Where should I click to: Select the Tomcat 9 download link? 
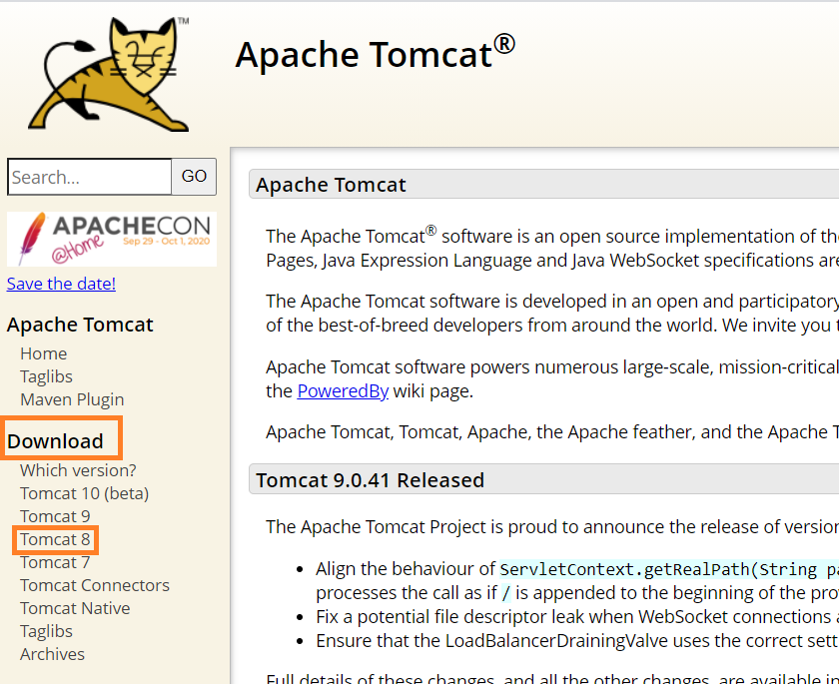click(55, 516)
